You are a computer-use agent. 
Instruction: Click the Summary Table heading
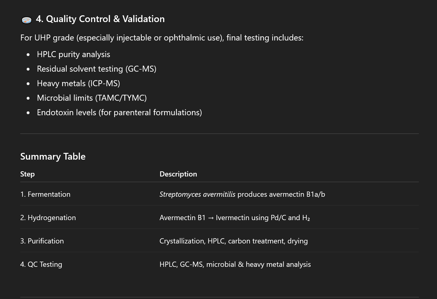(x=53, y=157)
